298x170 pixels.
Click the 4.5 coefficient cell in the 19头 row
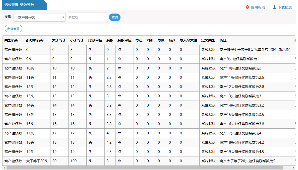pos(109,152)
